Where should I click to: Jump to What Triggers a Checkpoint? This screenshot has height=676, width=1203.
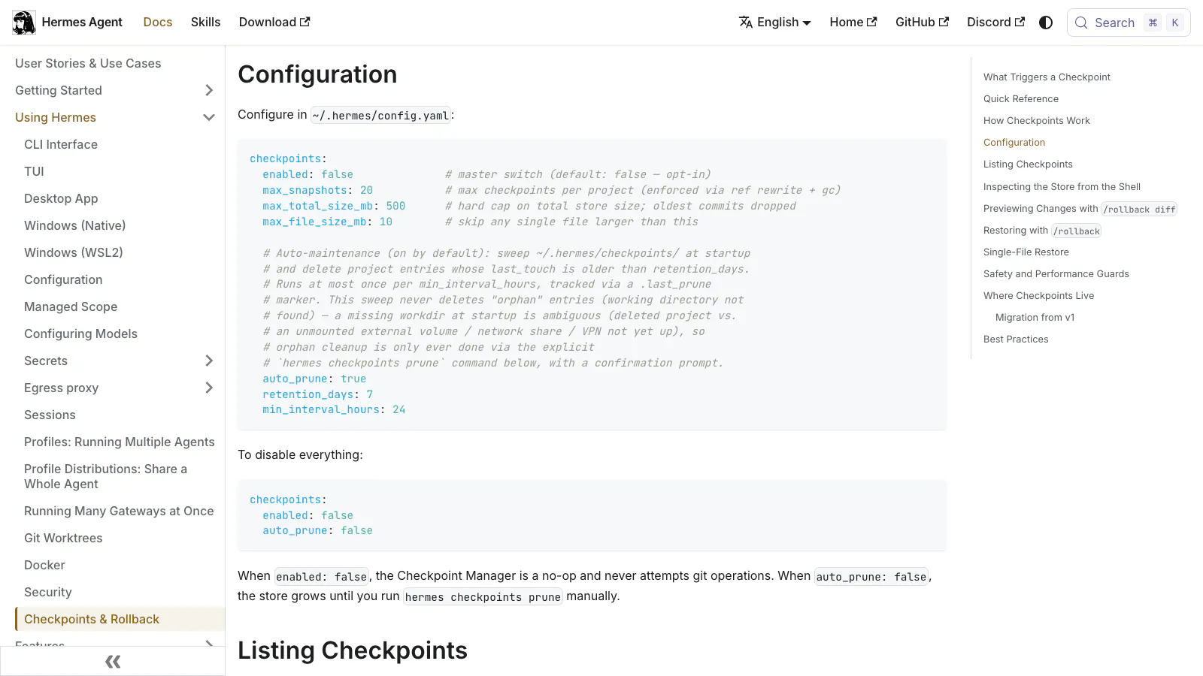(x=1047, y=77)
